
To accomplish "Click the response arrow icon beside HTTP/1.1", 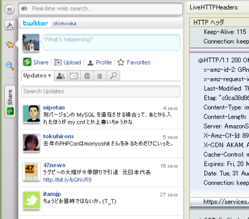I will tap(200, 60).
